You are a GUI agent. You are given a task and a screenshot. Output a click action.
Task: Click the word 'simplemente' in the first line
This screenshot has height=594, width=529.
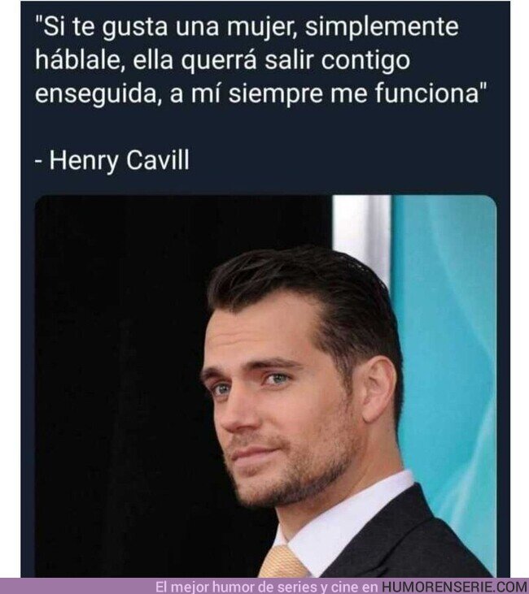coord(383,28)
